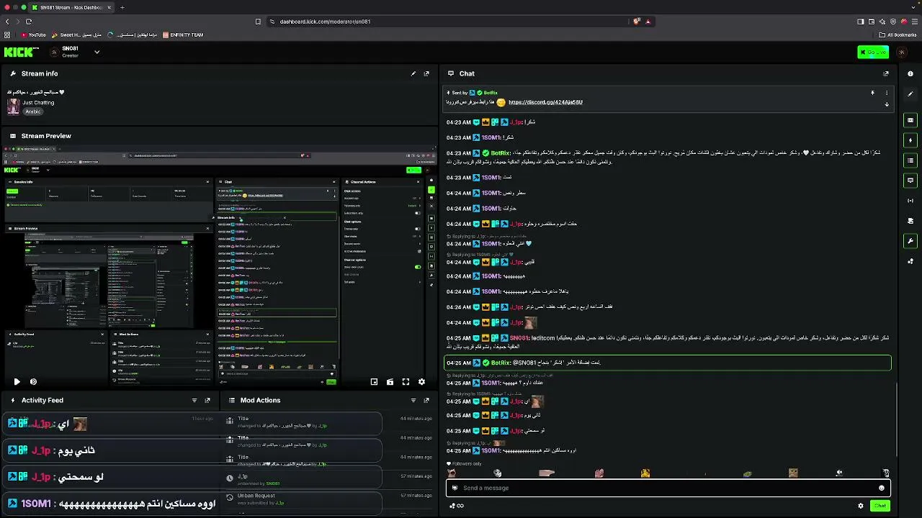
Task: Open the profile avatar menu
Action: pyautogui.click(x=903, y=52)
